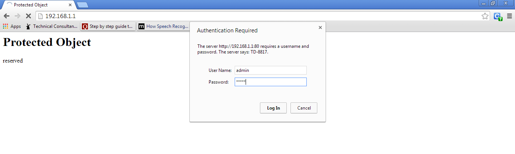Click the Log In button
The height and width of the screenshot is (154, 515).
(x=273, y=108)
